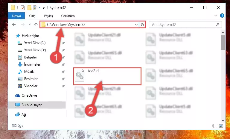The image size is (230, 139).
Task: Click the search magnifier icon
Action: (x=217, y=24)
